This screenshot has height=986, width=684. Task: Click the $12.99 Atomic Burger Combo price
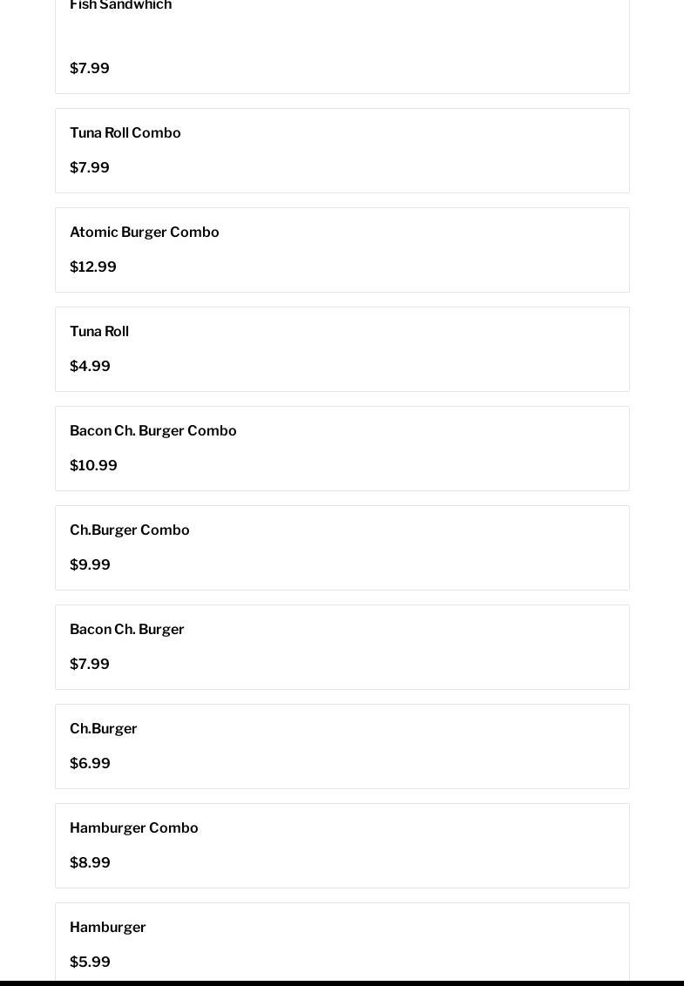point(93,267)
